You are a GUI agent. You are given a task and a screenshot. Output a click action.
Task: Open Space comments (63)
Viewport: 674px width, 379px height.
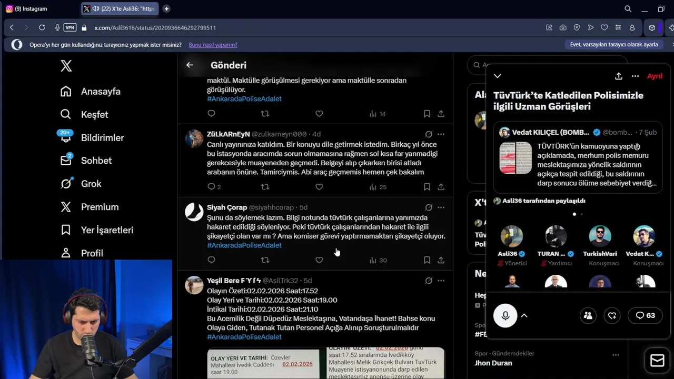click(x=645, y=315)
